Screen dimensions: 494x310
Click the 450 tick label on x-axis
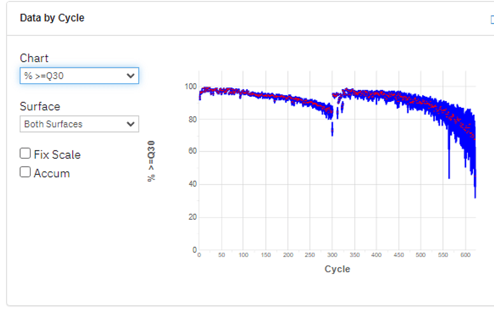(x=398, y=255)
